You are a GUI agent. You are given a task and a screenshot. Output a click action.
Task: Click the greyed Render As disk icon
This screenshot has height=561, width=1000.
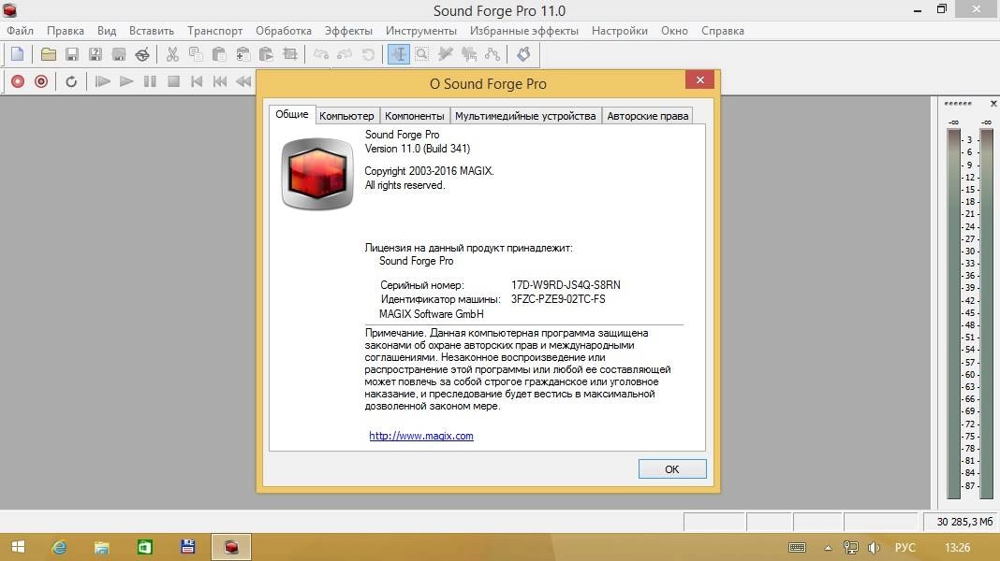tap(119, 54)
